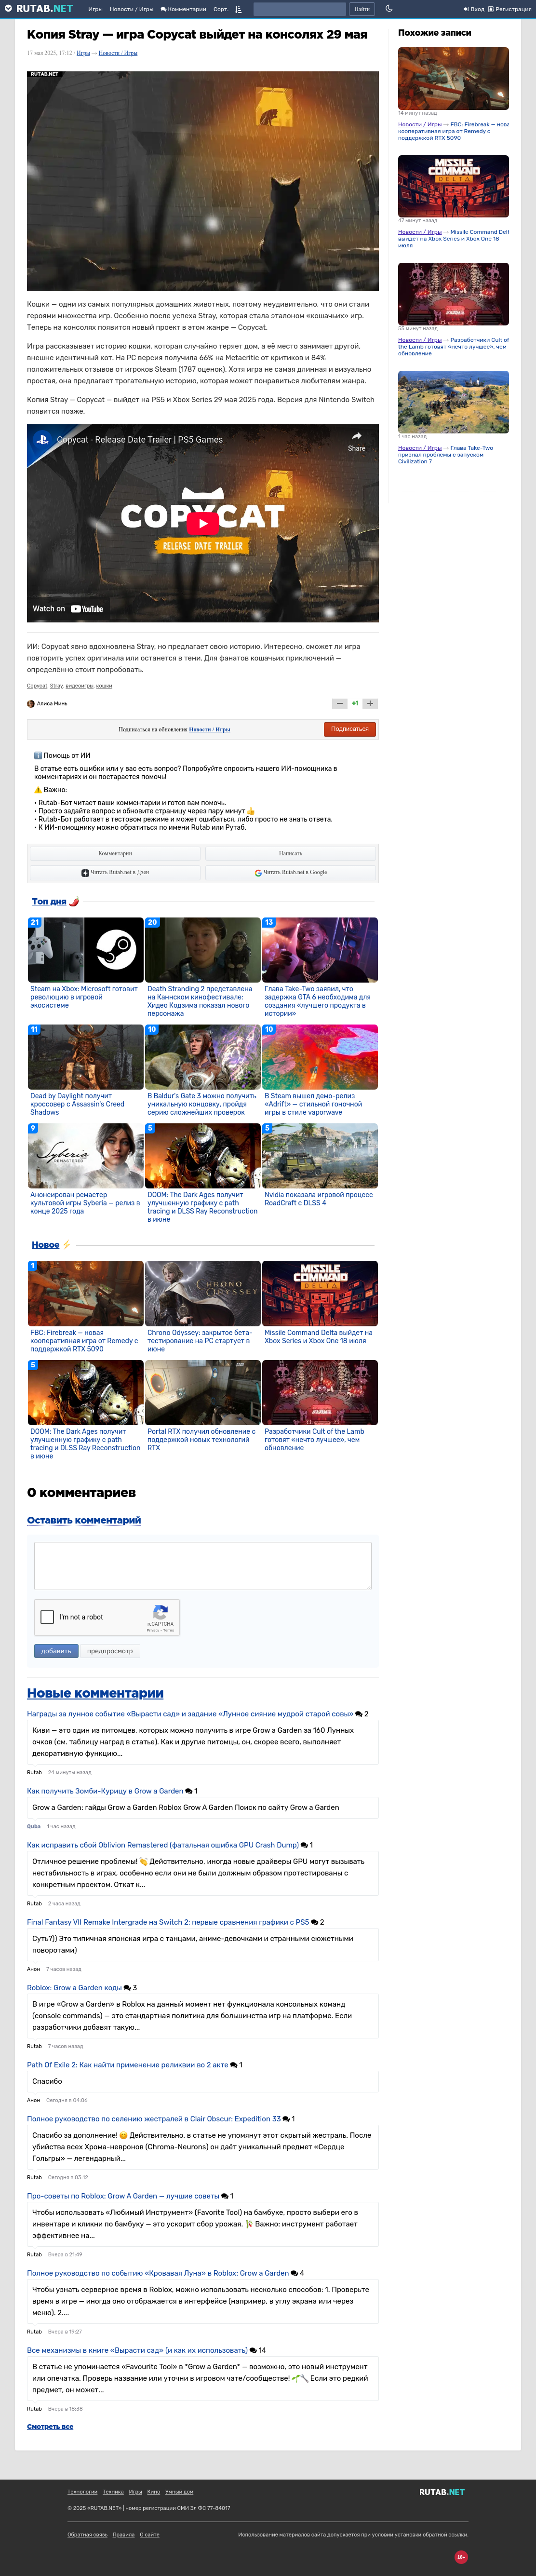Screen dimensions: 536x2576
Task: Click the Написать button
Action: point(290,853)
